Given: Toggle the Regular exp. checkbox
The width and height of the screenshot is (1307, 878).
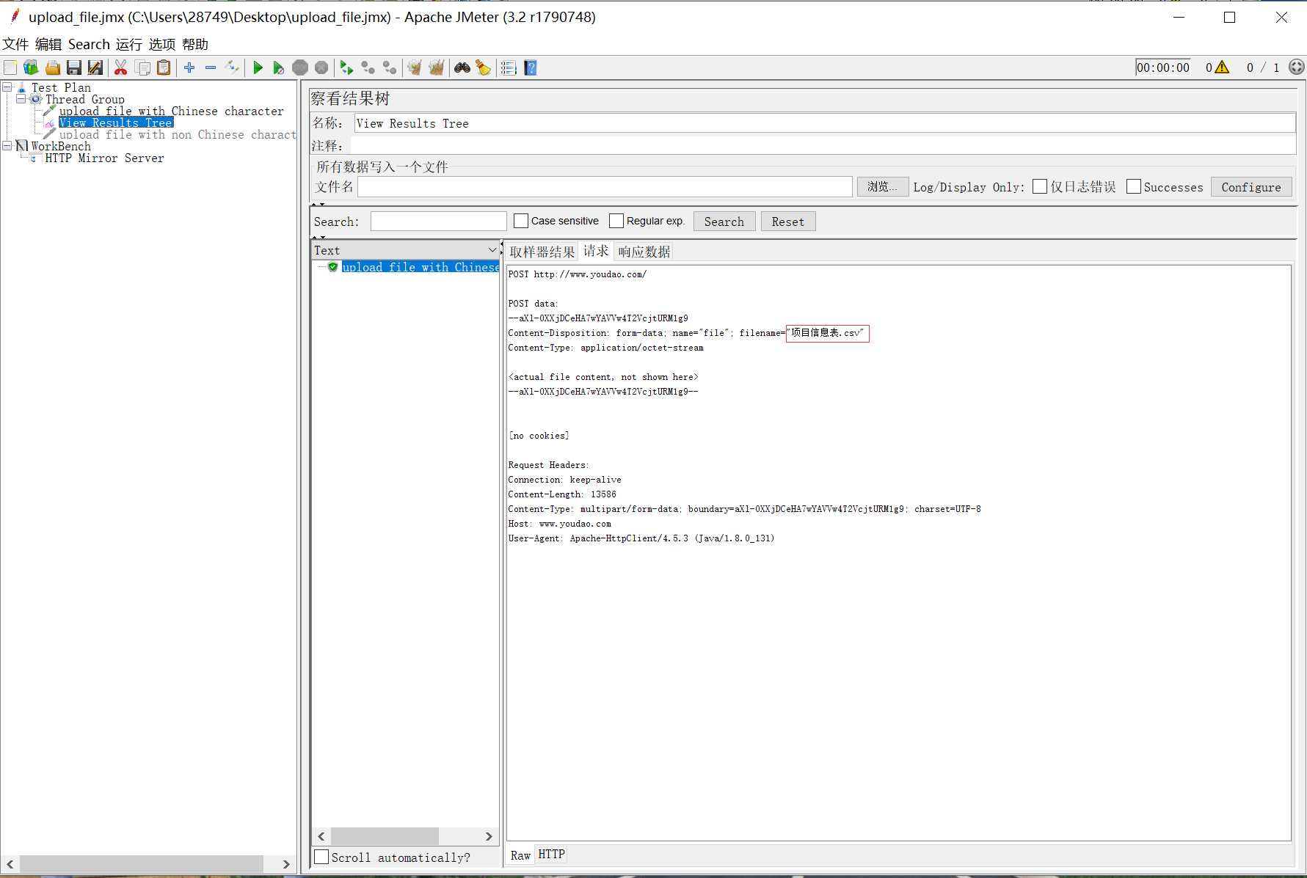Looking at the screenshot, I should [616, 221].
